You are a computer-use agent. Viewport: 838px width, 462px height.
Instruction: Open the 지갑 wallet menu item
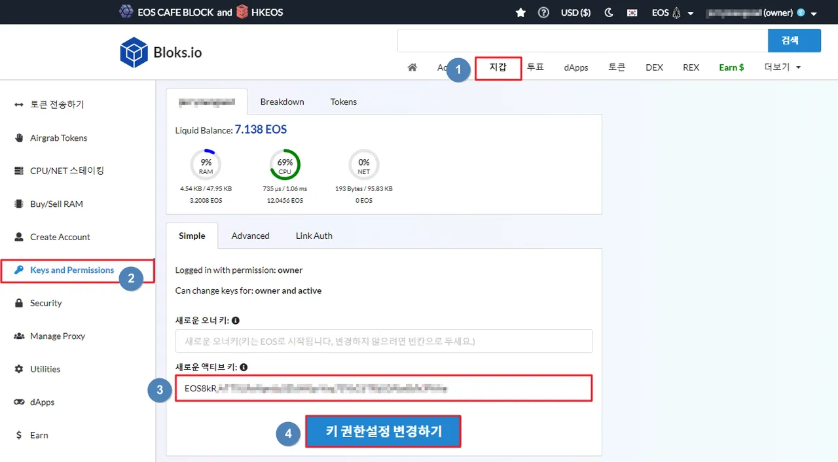click(x=498, y=67)
